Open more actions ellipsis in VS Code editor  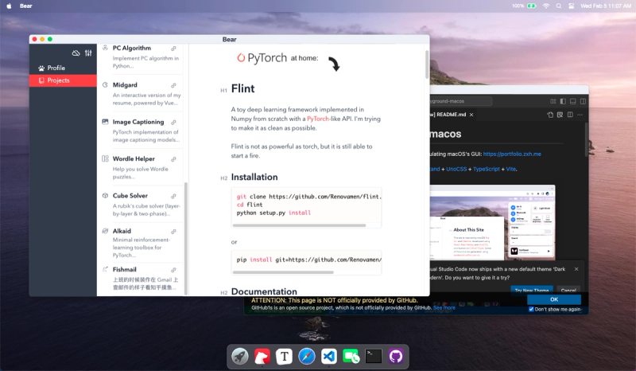click(x=580, y=115)
